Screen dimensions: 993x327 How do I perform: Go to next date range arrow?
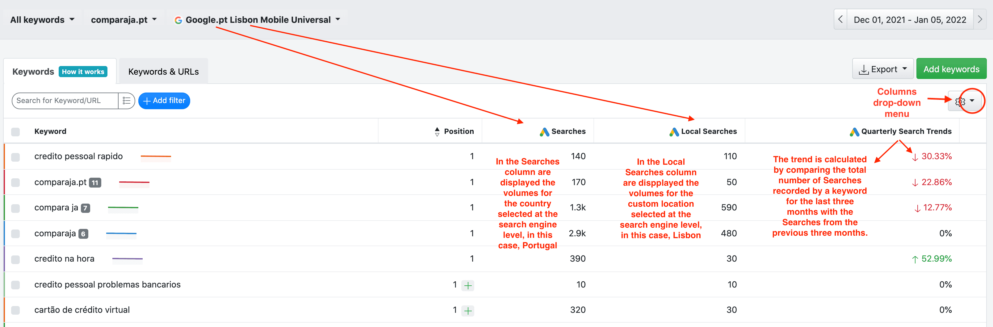pos(980,19)
